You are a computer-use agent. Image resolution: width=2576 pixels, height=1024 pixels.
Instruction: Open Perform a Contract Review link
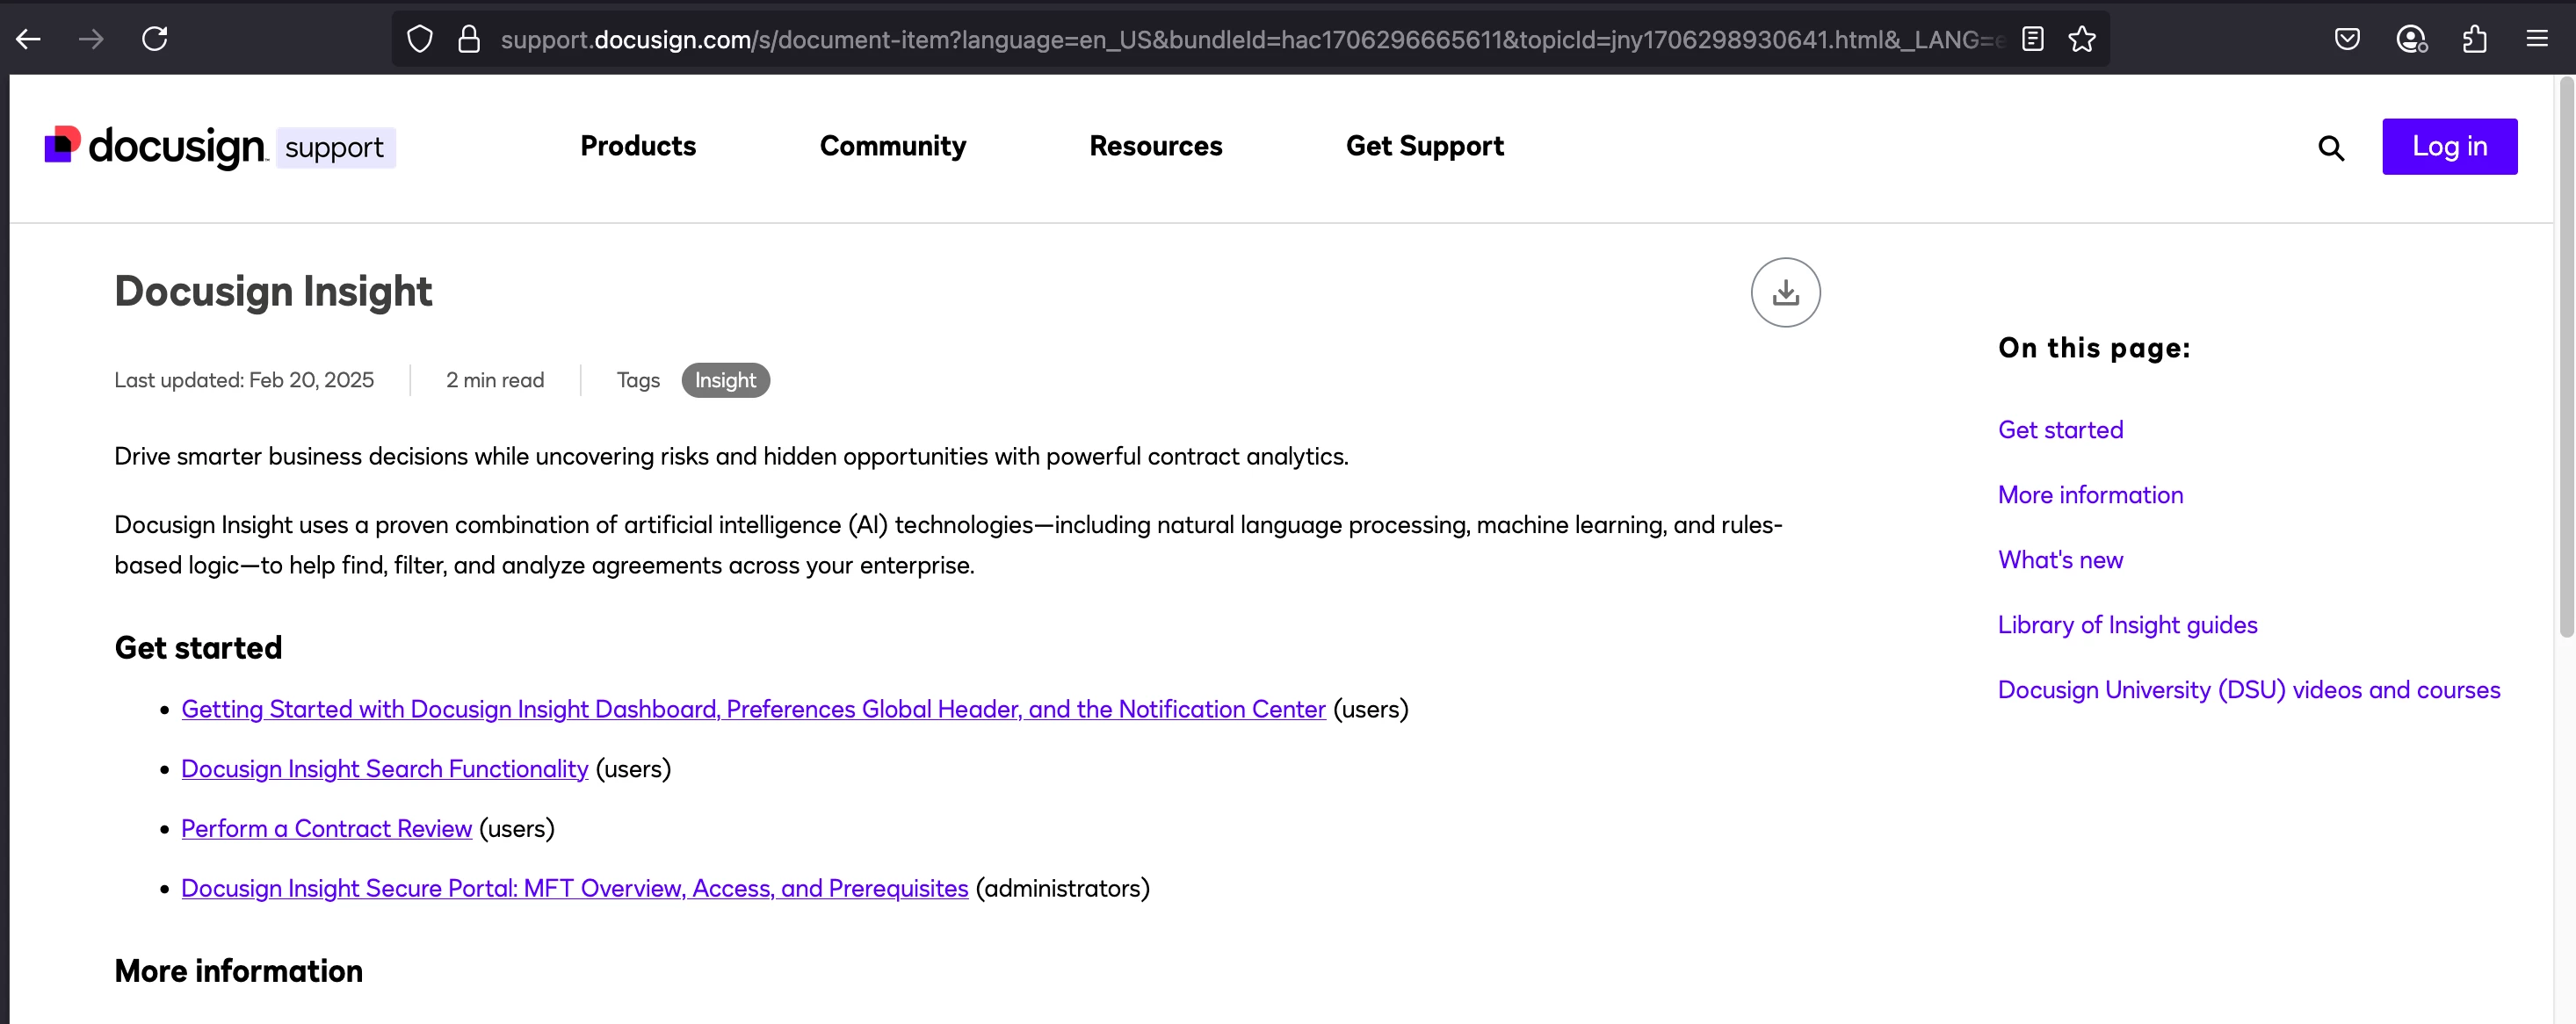pyautogui.click(x=326, y=828)
